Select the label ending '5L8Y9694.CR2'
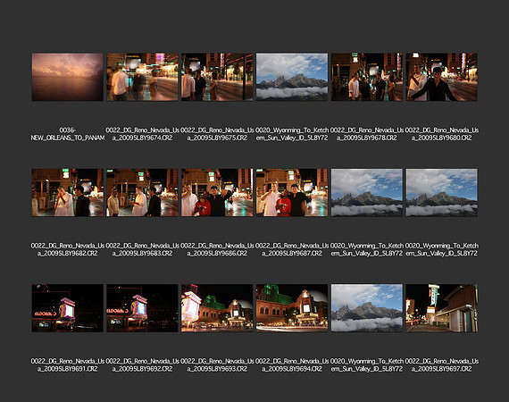 [292, 365]
